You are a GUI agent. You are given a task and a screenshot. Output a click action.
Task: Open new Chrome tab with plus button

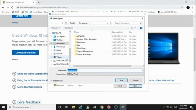(39, 2)
